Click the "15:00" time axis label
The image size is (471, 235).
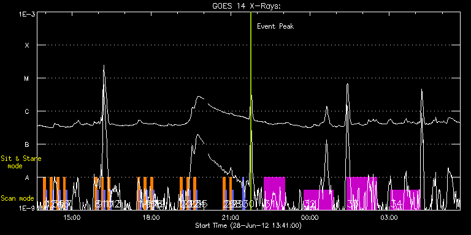click(x=72, y=217)
